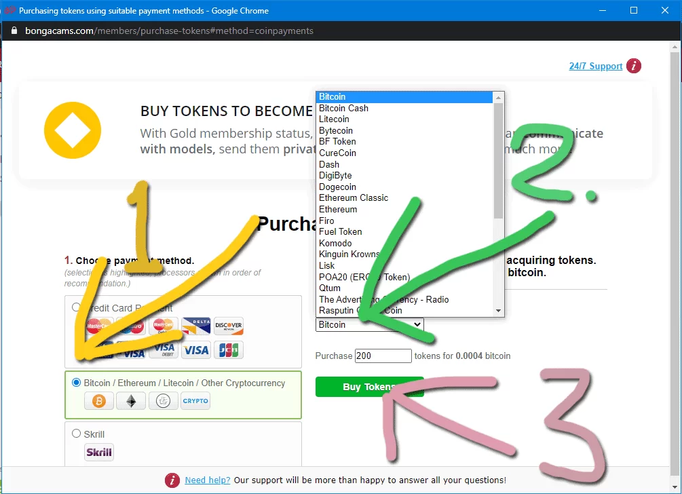Viewport: 682px width, 494px height.
Task: Open the 24/7 Support link
Action: [x=595, y=66]
